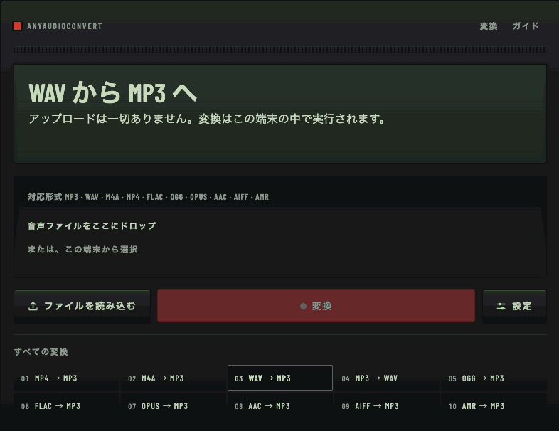Select the 08 AAC → MP3 conversion
This screenshot has height=431, width=559.
click(x=280, y=406)
